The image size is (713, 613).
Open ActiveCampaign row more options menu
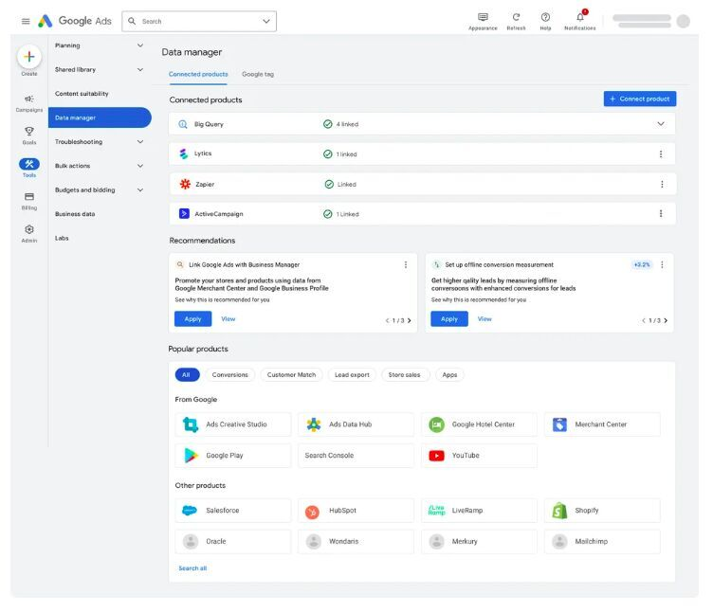(660, 213)
